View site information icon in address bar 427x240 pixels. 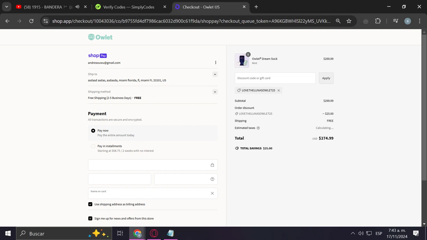pos(46,21)
